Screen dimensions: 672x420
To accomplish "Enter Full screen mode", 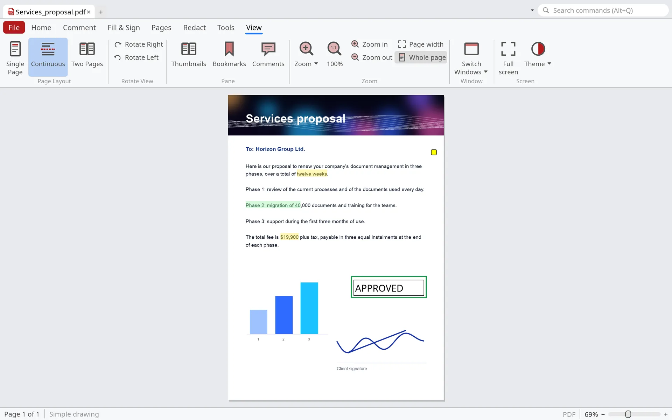I will (508, 58).
